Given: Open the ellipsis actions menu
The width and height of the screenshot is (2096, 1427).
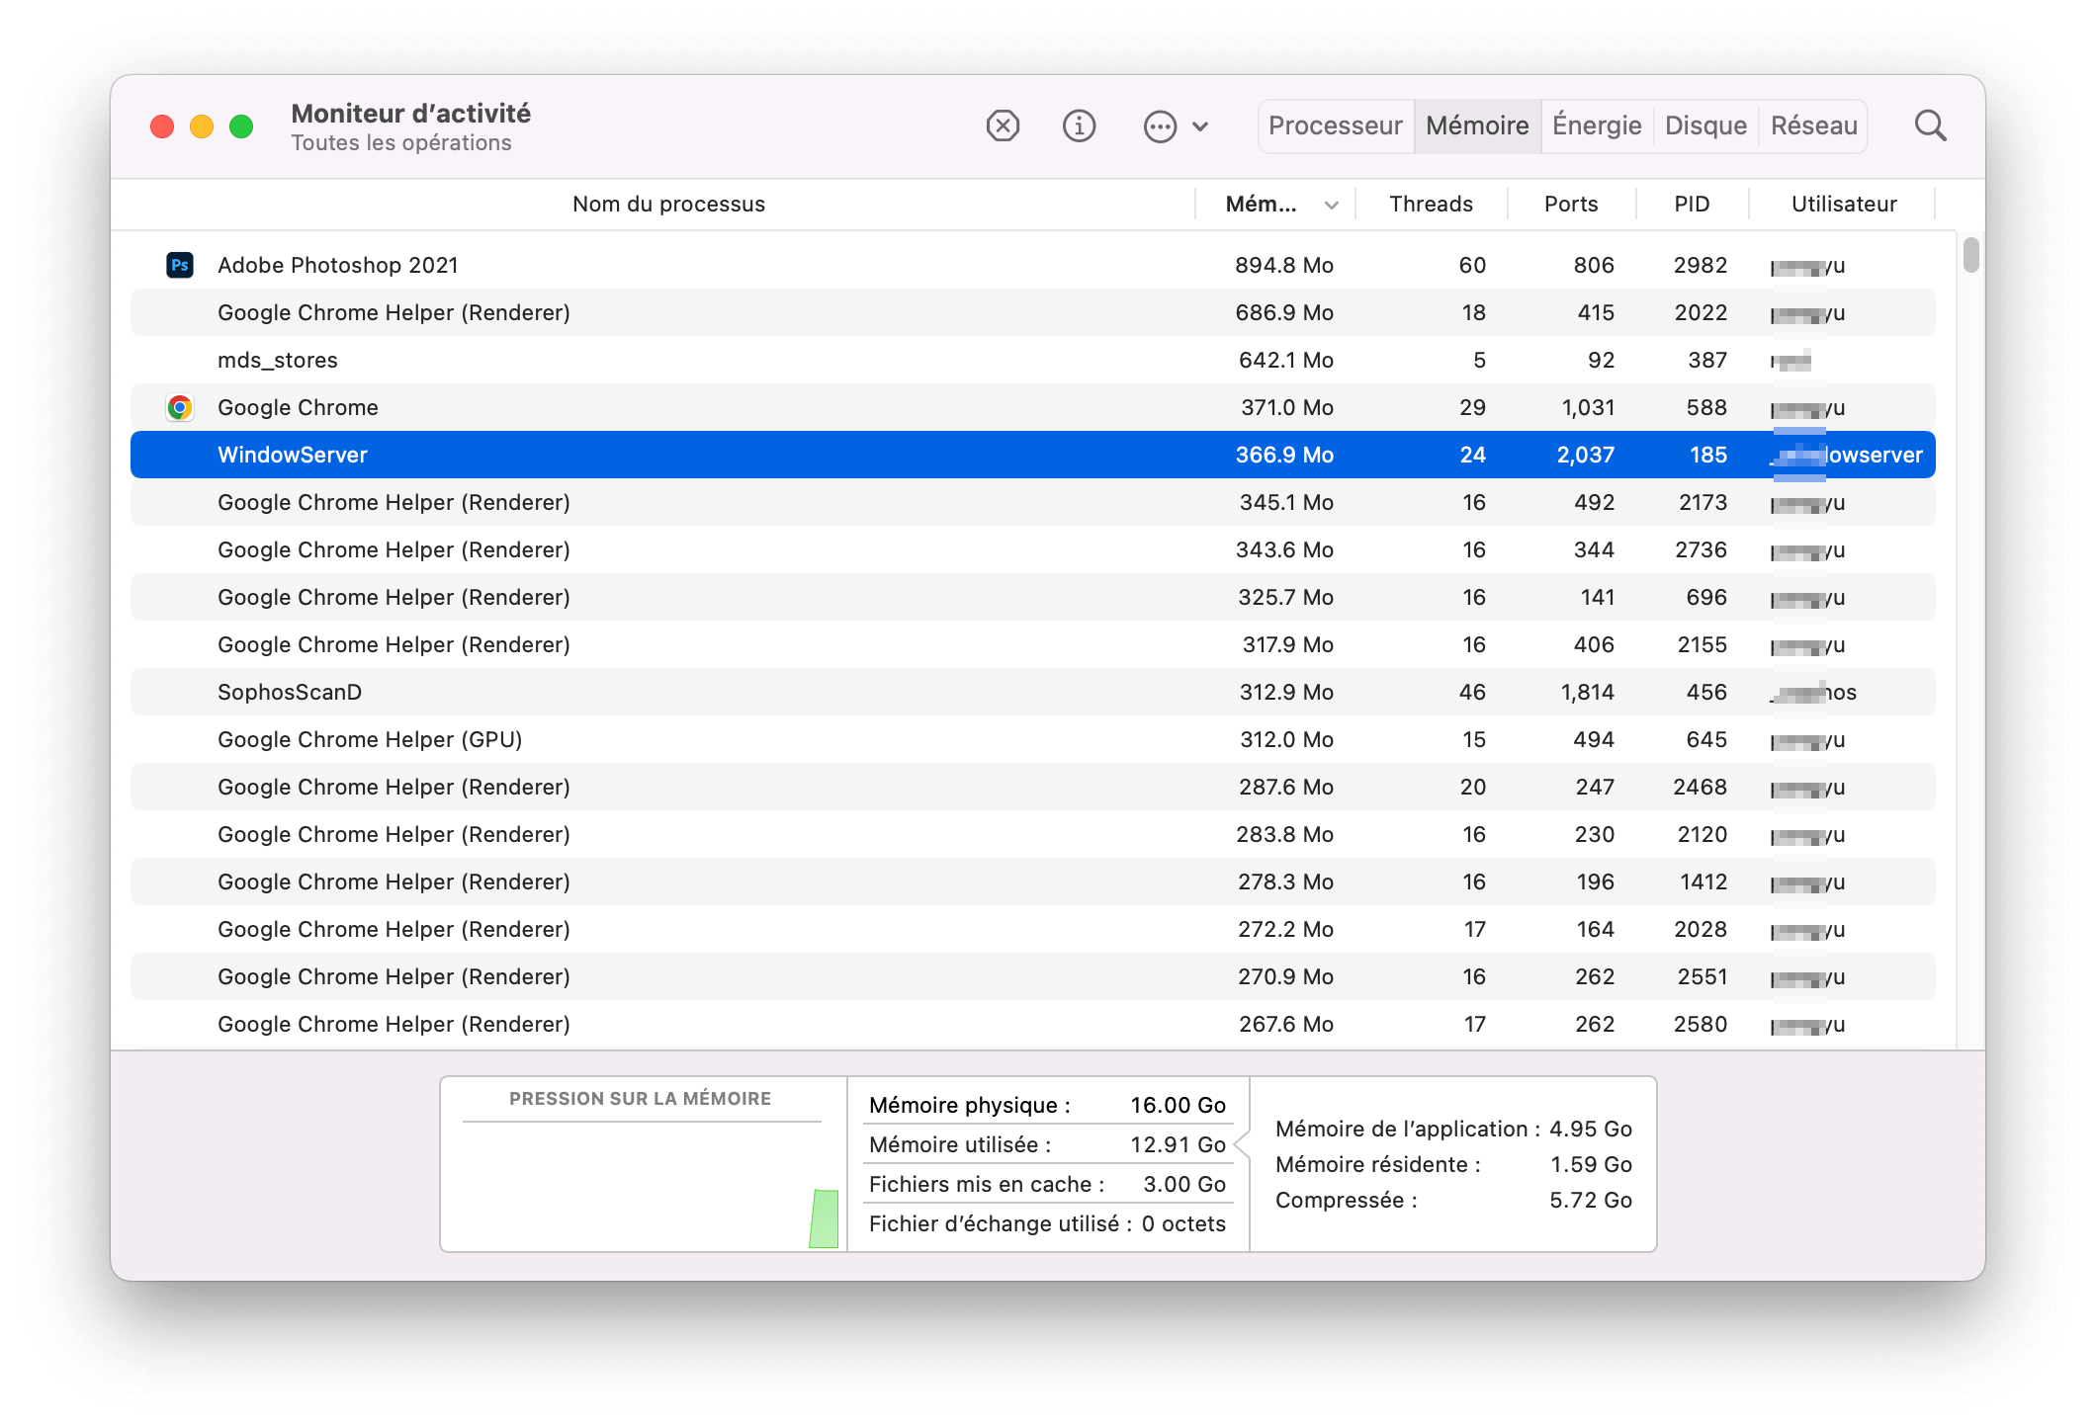Looking at the screenshot, I should coord(1176,126).
